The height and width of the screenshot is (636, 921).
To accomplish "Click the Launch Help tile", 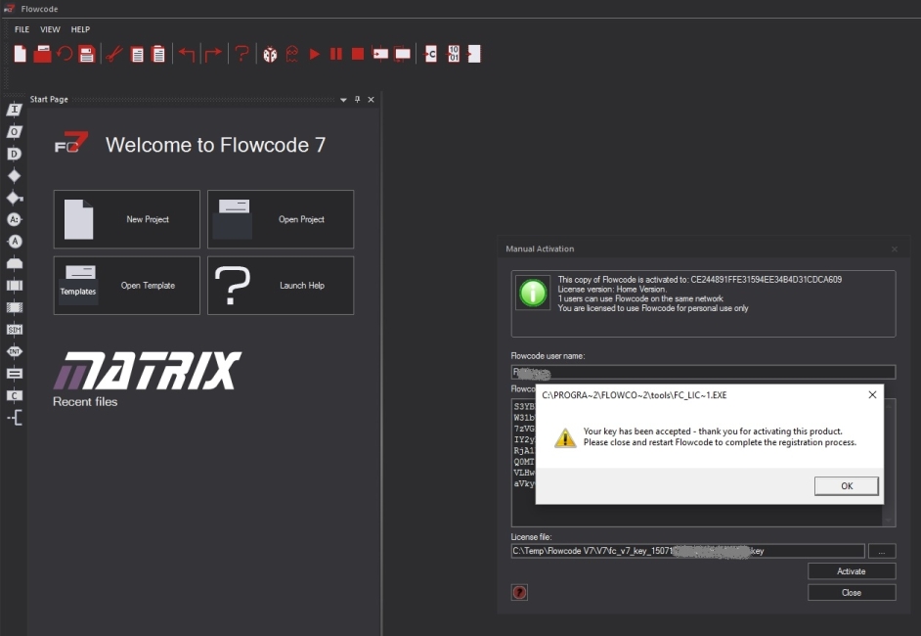I will tap(281, 286).
